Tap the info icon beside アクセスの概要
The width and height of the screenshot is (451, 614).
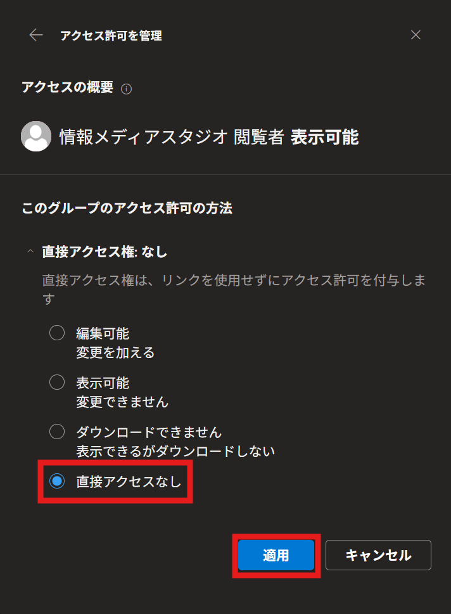(x=127, y=89)
